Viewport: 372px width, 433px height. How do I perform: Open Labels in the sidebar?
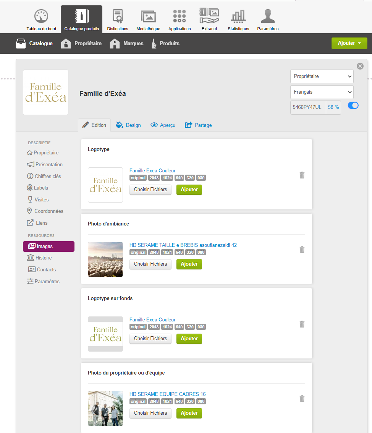coord(37,188)
